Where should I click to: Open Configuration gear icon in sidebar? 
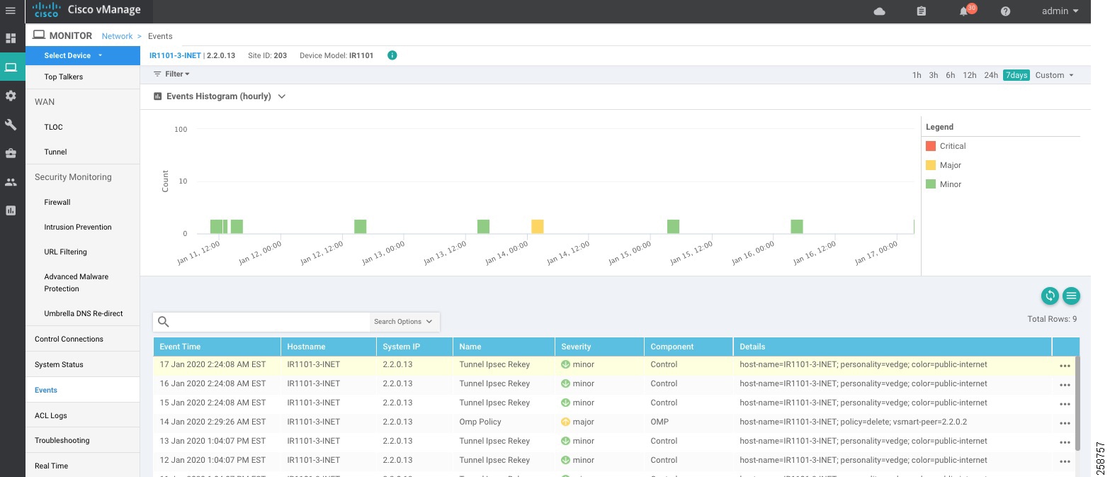click(x=11, y=96)
